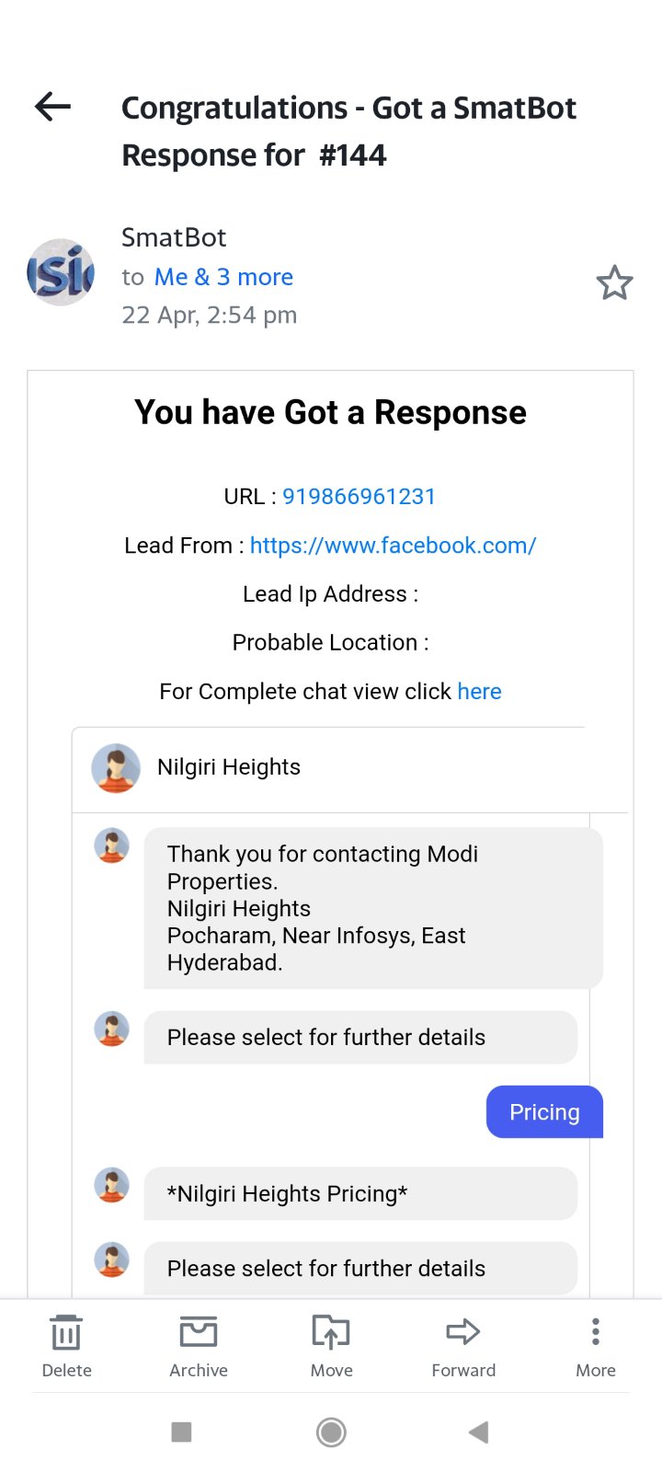Tap the '*Nilgiri Heights Pricing*' message
This screenshot has height=1472, width=662.
point(360,1194)
